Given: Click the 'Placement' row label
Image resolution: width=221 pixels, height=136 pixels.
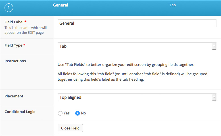Looking at the screenshot, I should tap(14, 96).
